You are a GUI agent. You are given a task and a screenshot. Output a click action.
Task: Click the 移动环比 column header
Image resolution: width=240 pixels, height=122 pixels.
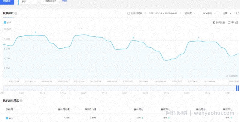tap(227, 109)
